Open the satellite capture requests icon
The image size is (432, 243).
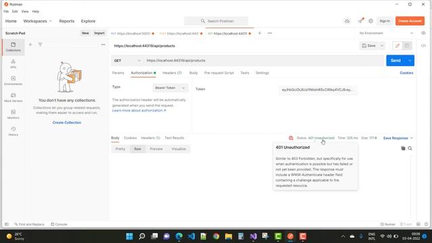pyautogui.click(x=360, y=21)
